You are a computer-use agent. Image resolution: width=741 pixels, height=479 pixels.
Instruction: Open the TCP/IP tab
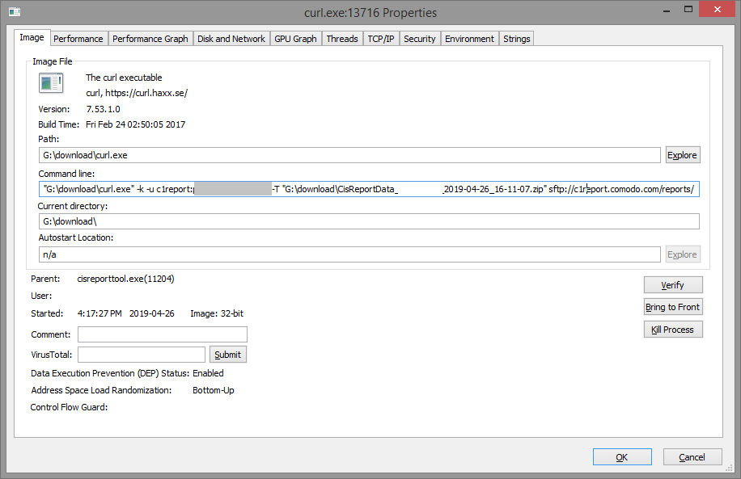(x=381, y=39)
